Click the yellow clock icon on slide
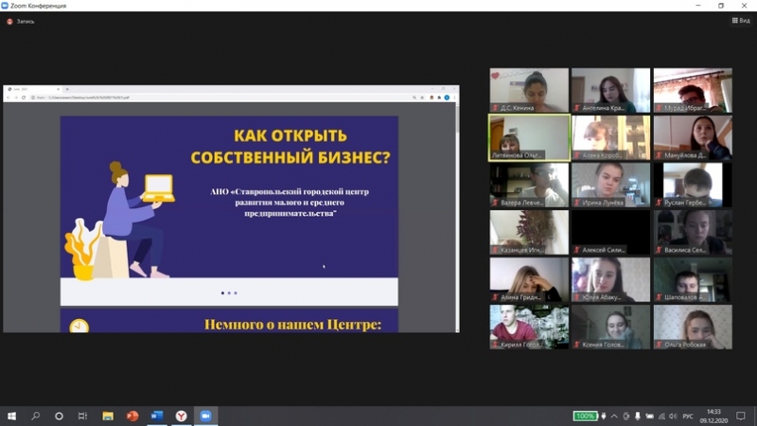Viewport: 757px width, 426px height. point(79,326)
